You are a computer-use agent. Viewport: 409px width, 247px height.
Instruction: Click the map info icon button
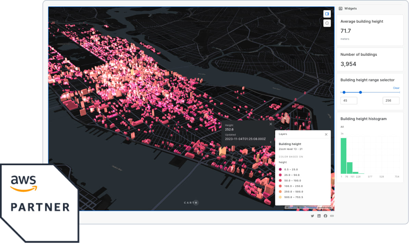coord(327,23)
